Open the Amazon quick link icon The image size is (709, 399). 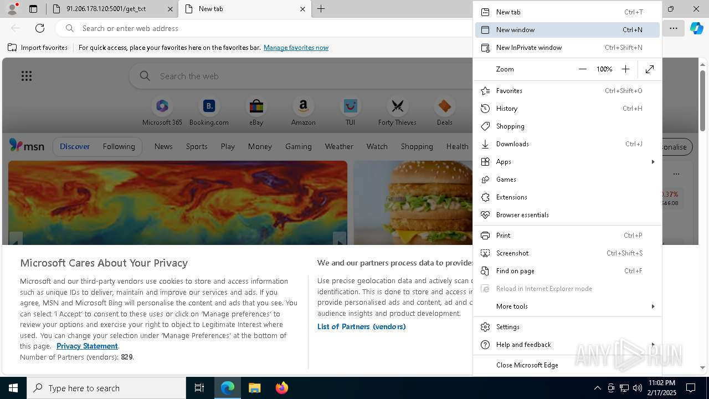(x=303, y=106)
